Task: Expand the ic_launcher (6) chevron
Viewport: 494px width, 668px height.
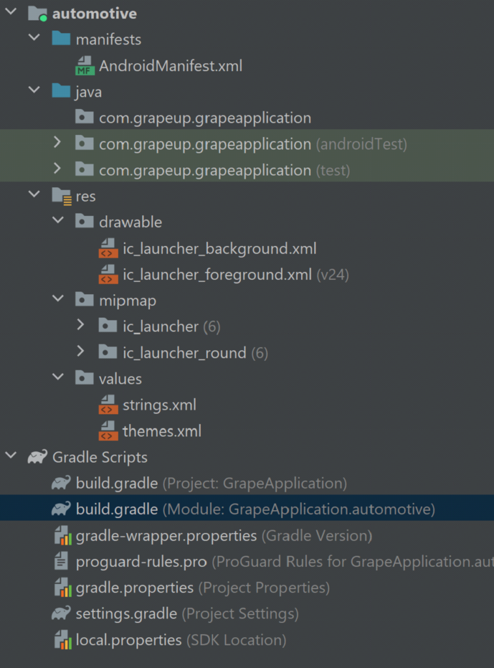Action: pos(81,325)
